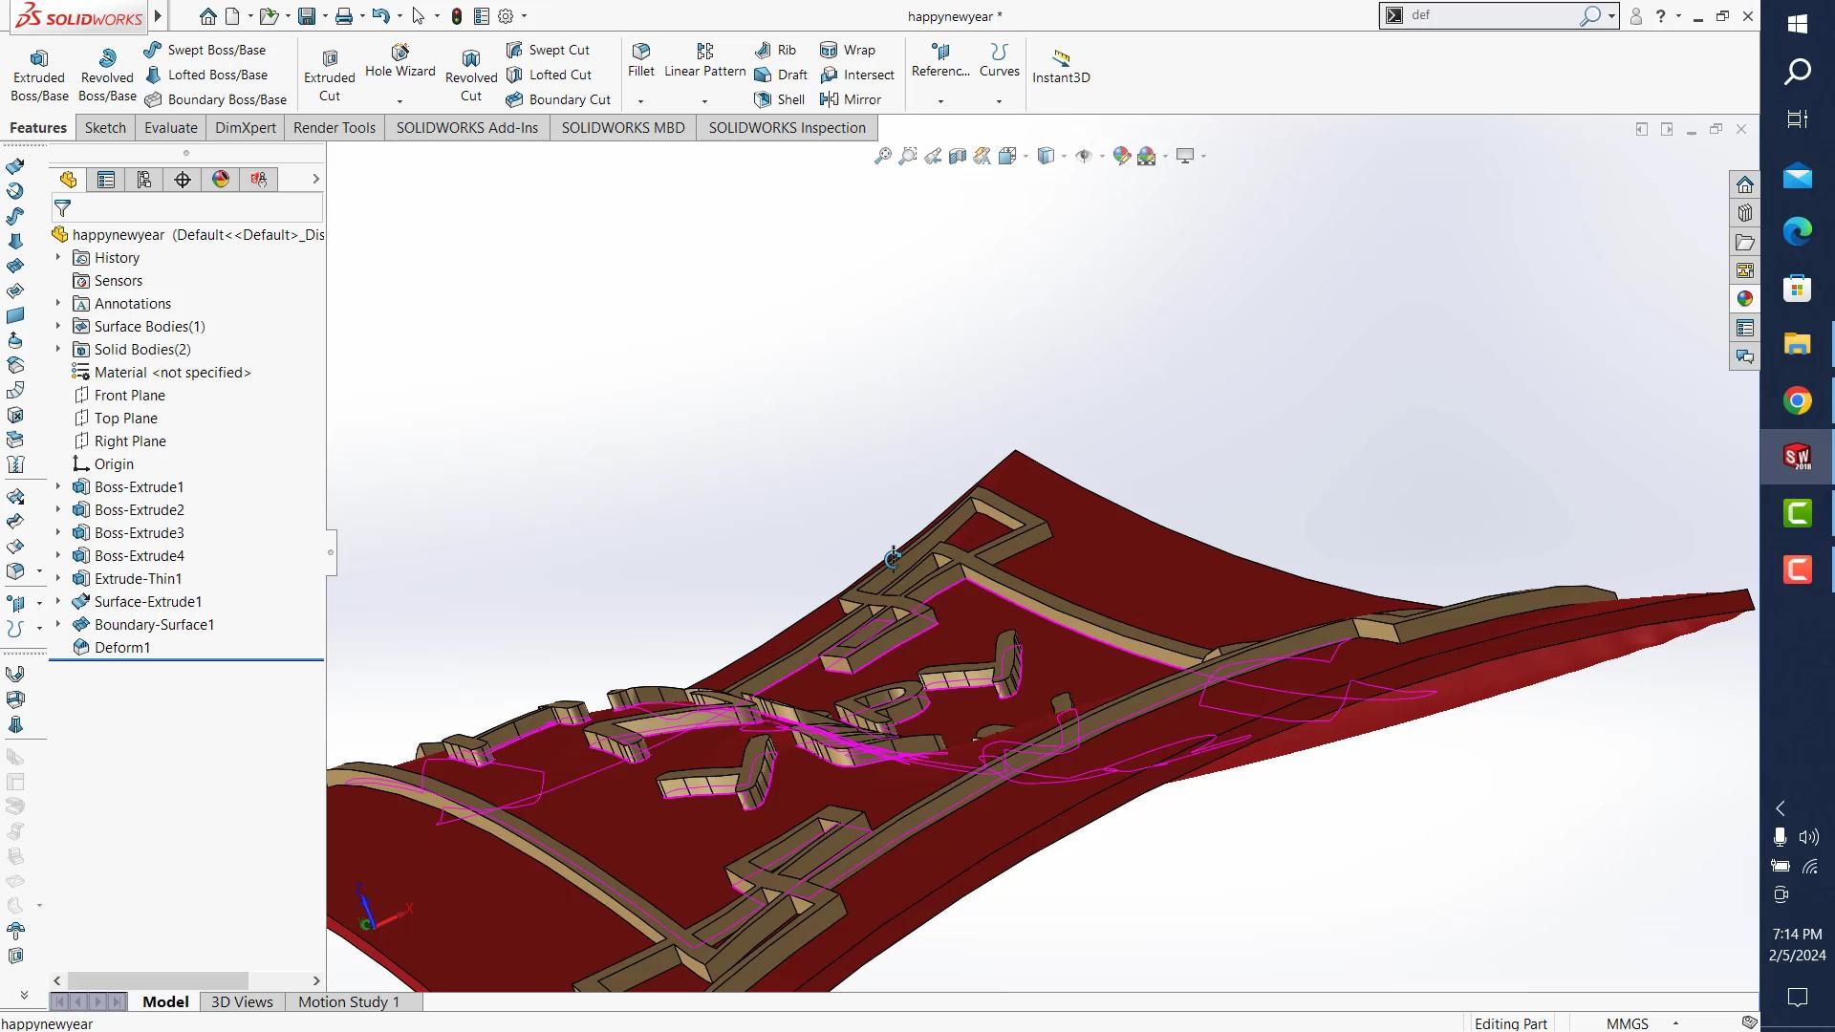This screenshot has height=1032, width=1835.
Task: Expand the Solid Bodies(2) folder
Action: pos(58,350)
